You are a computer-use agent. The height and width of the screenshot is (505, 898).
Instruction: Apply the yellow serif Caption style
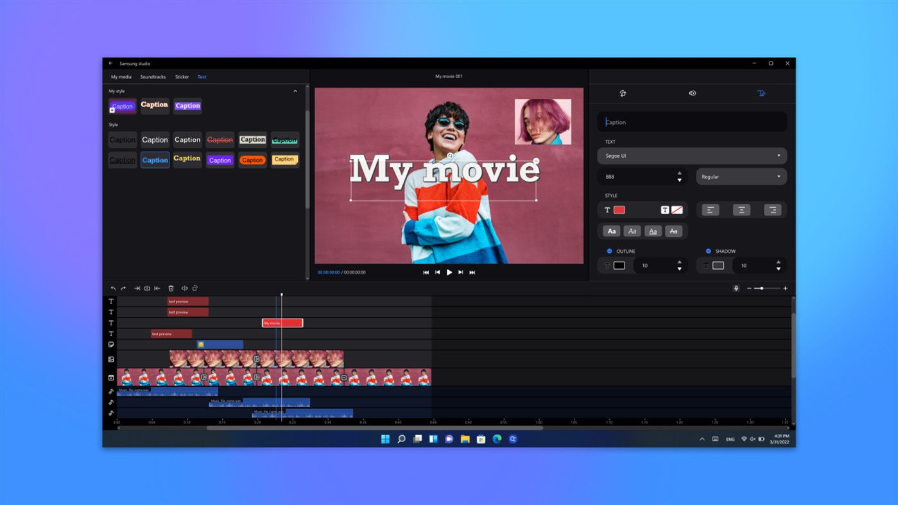click(x=187, y=159)
